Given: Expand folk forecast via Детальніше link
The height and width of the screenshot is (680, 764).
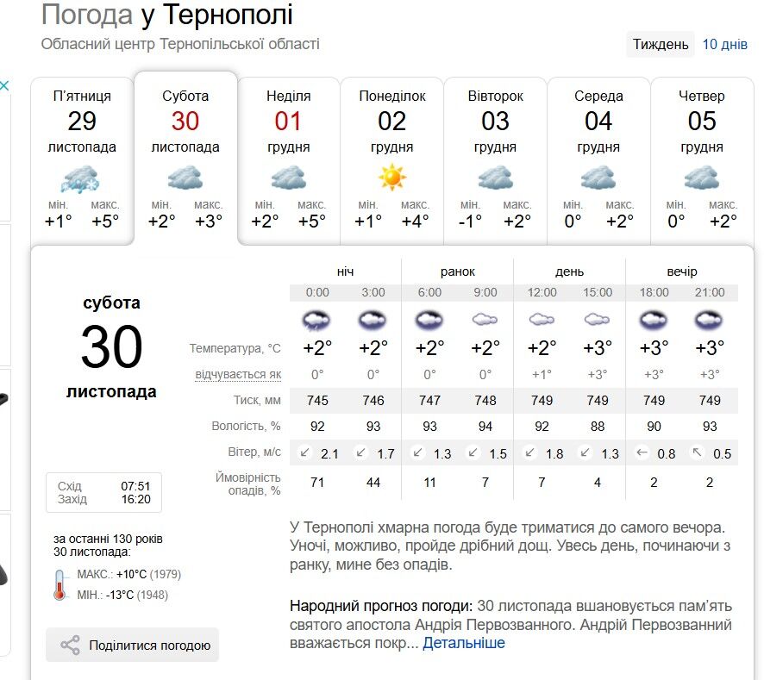Looking at the screenshot, I should point(464,643).
